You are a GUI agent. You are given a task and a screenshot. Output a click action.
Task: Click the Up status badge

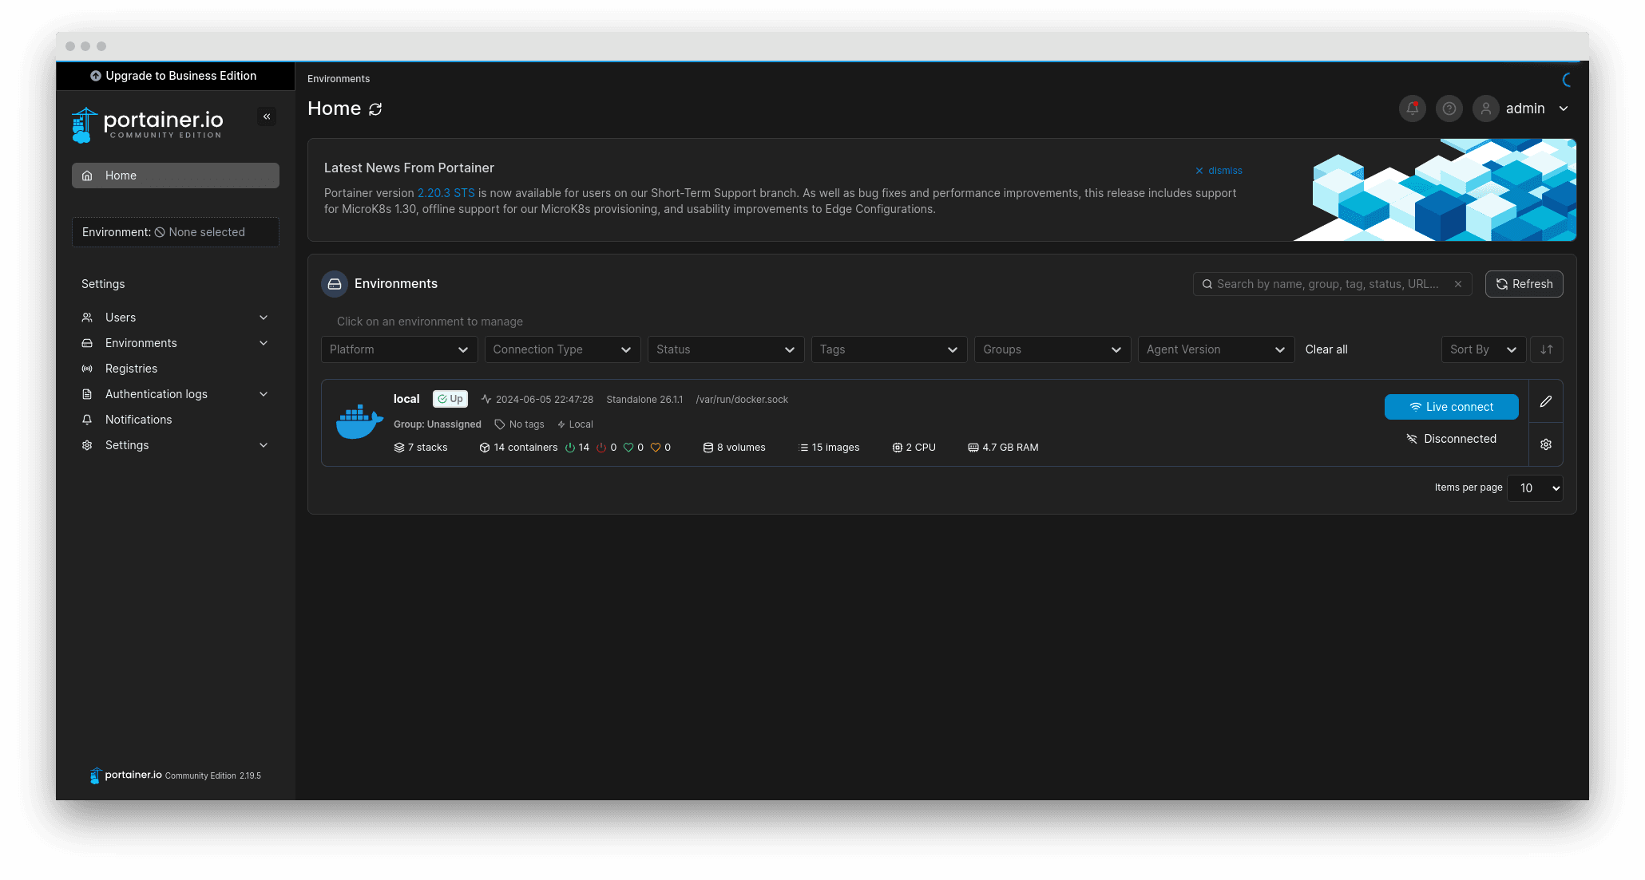[450, 399]
